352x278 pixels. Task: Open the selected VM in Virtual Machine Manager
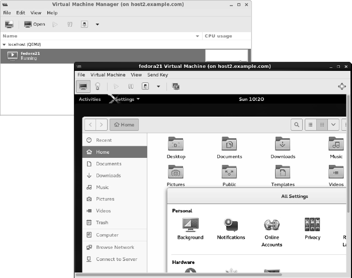click(x=35, y=24)
